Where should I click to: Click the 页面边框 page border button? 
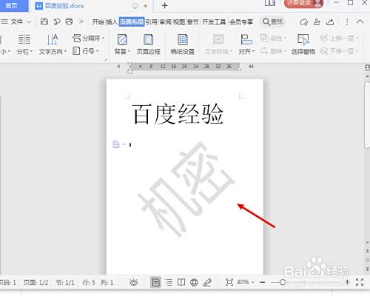148,44
